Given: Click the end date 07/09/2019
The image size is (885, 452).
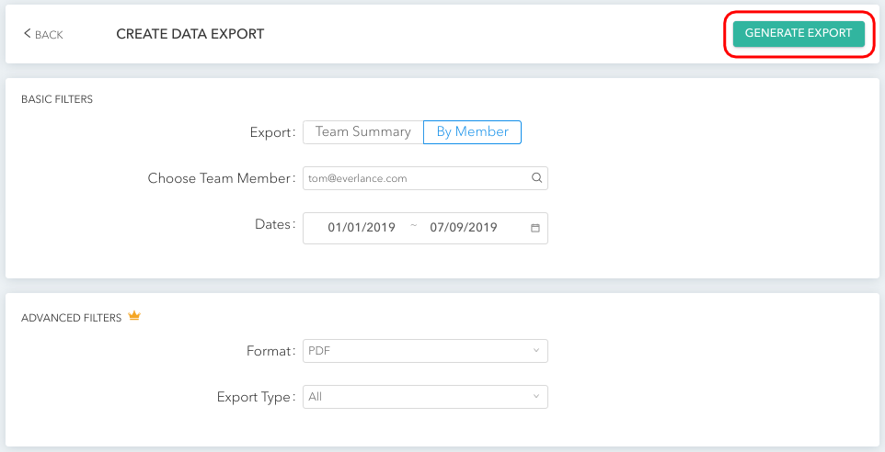Looking at the screenshot, I should pyautogui.click(x=464, y=228).
